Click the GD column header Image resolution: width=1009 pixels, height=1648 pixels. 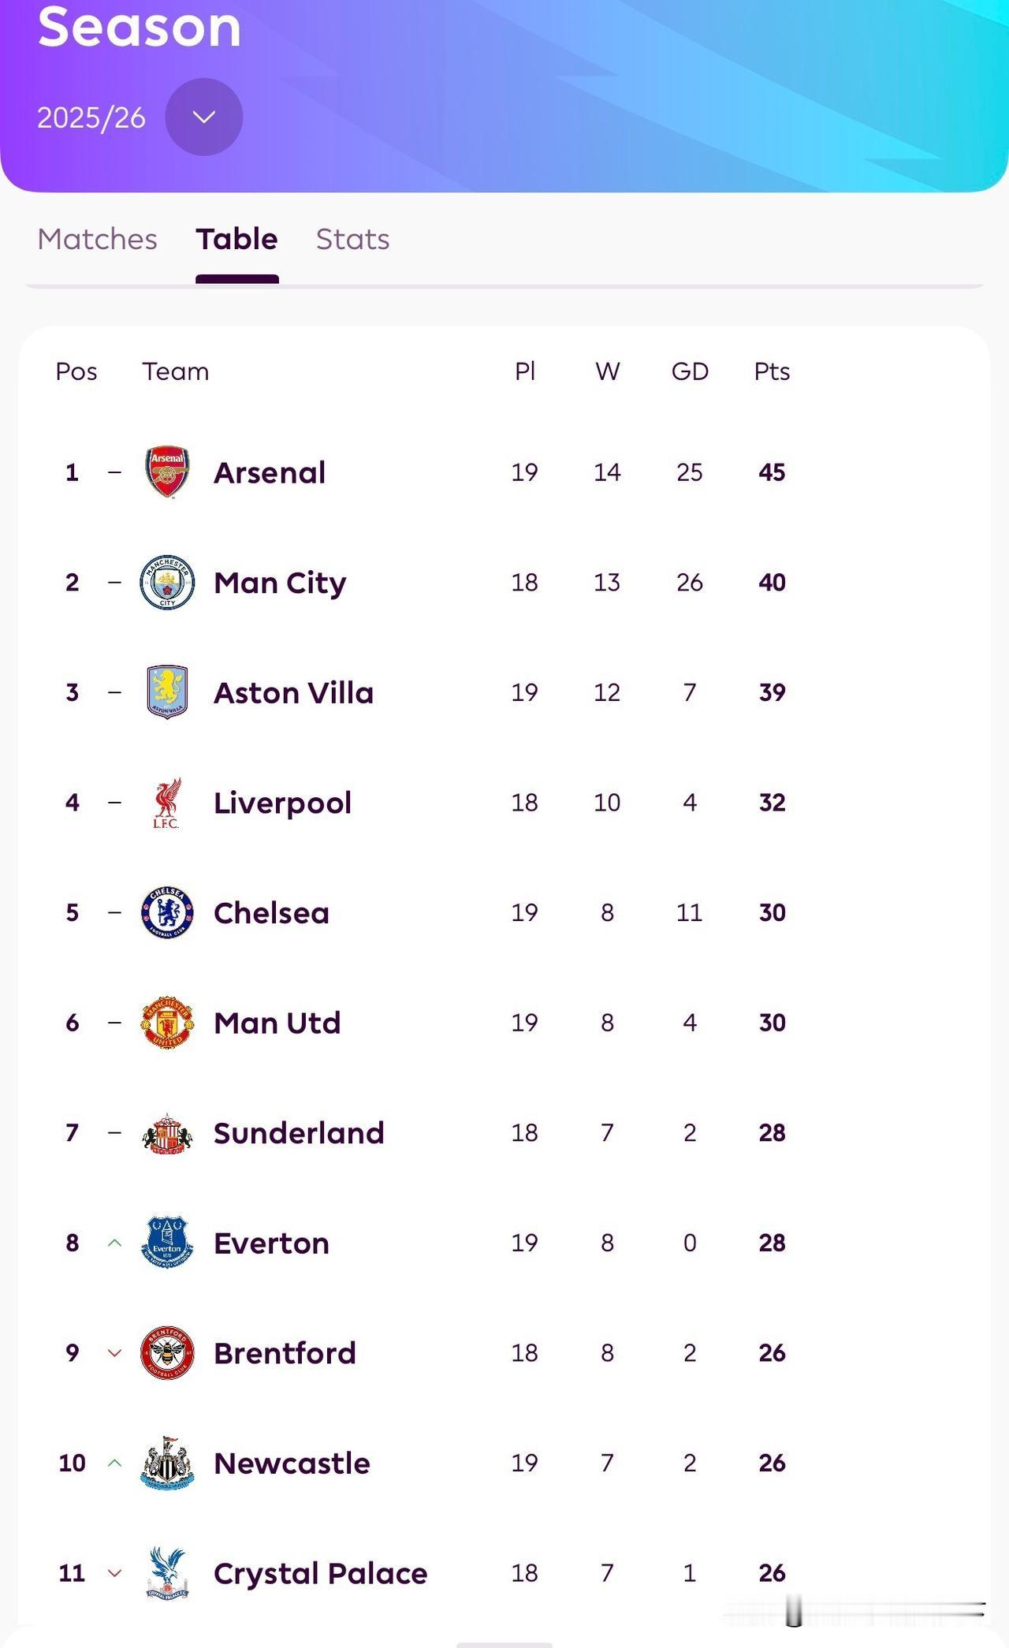690,371
